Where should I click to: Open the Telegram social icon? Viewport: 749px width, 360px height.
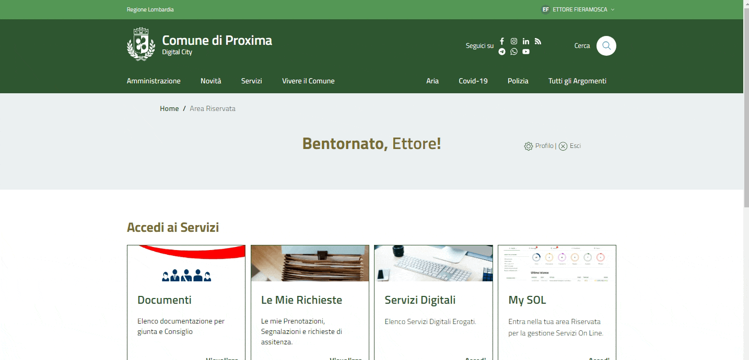coord(502,52)
